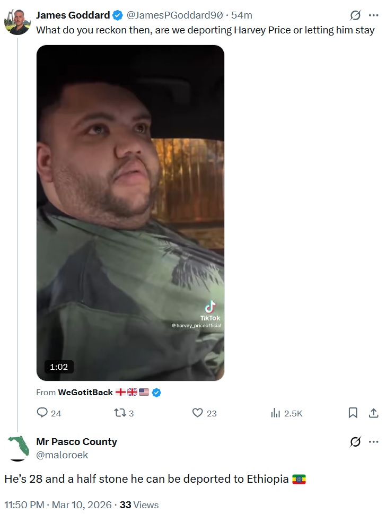Viewport: 386px width, 522px height.
Task: Click the 11:50 PM Mar 10, 2026 timestamp
Action: tap(58, 504)
